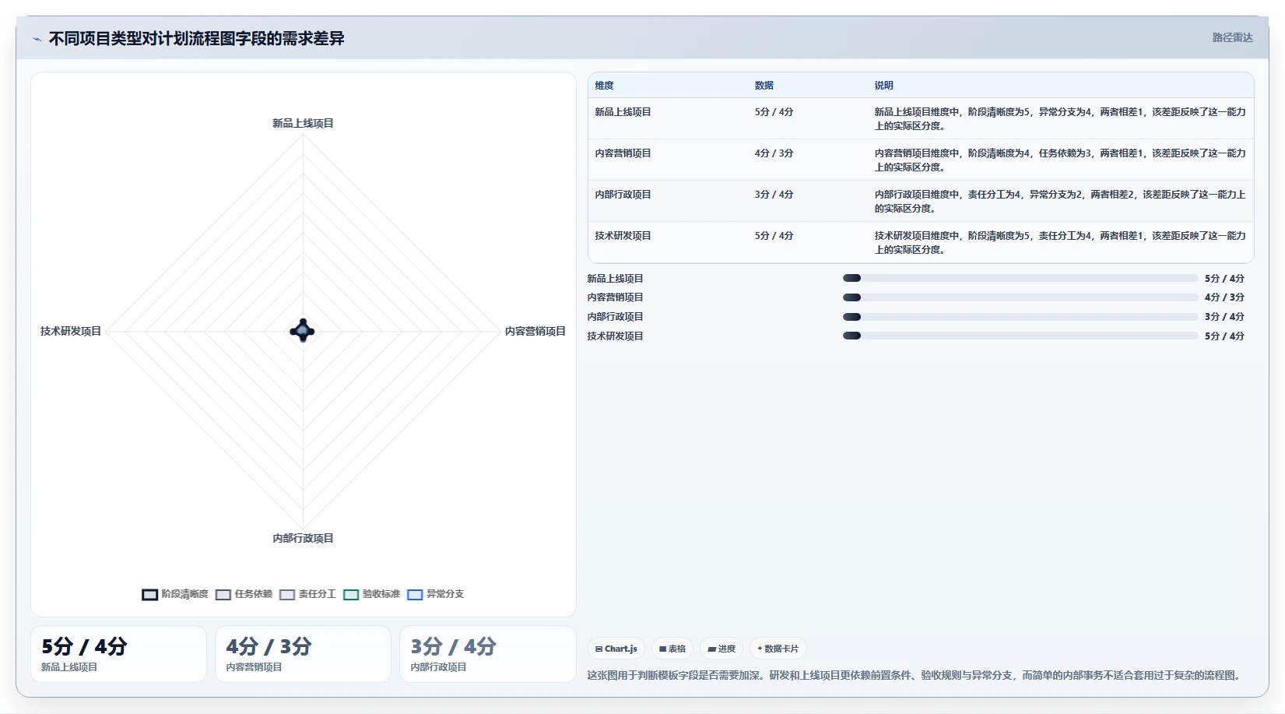Click the header icon beside the title
This screenshot has height=714, width=1285.
(37, 39)
